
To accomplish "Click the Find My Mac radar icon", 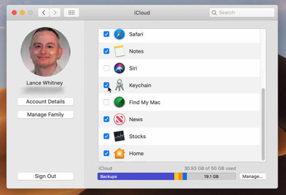I will click(x=119, y=102).
